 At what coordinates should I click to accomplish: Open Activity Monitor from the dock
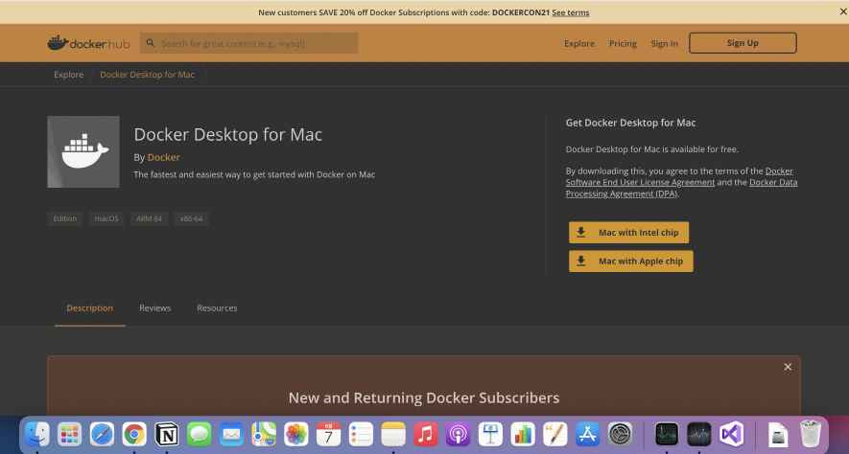pyautogui.click(x=667, y=434)
